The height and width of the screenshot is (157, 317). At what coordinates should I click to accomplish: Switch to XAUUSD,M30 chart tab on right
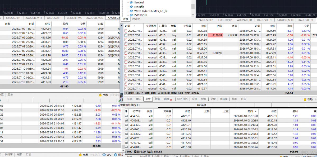click(x=285, y=20)
